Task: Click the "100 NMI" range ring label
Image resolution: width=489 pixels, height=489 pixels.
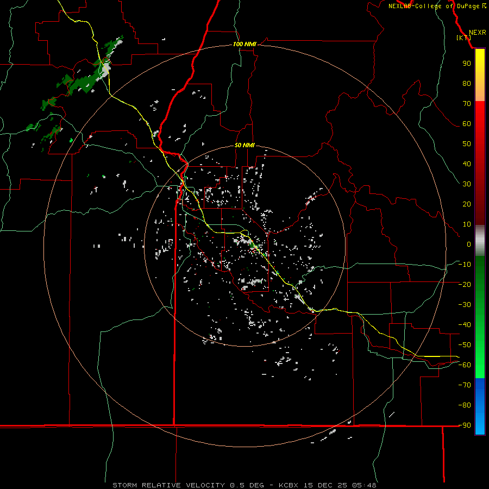Action: [x=244, y=44]
